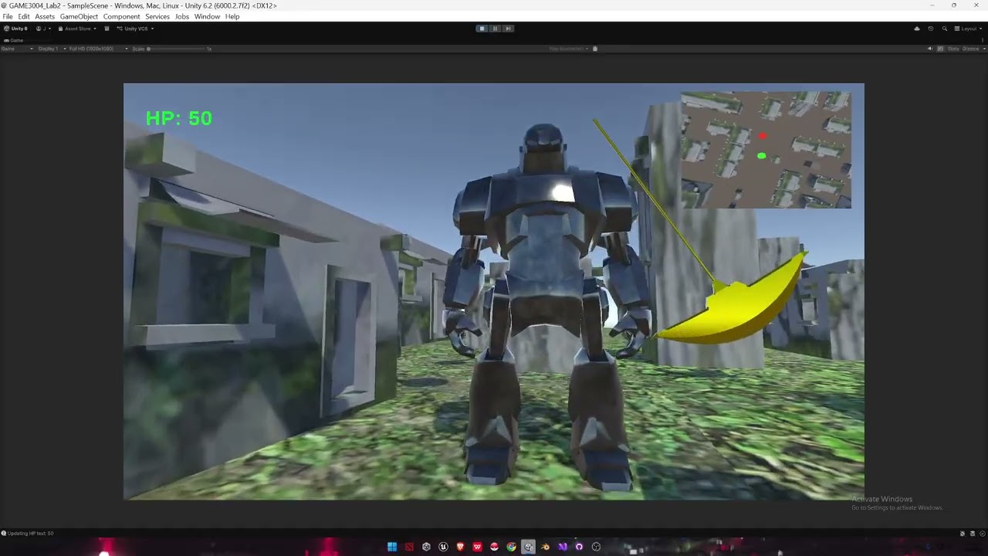Click the checkmark status icon at bottom right

[981, 534]
